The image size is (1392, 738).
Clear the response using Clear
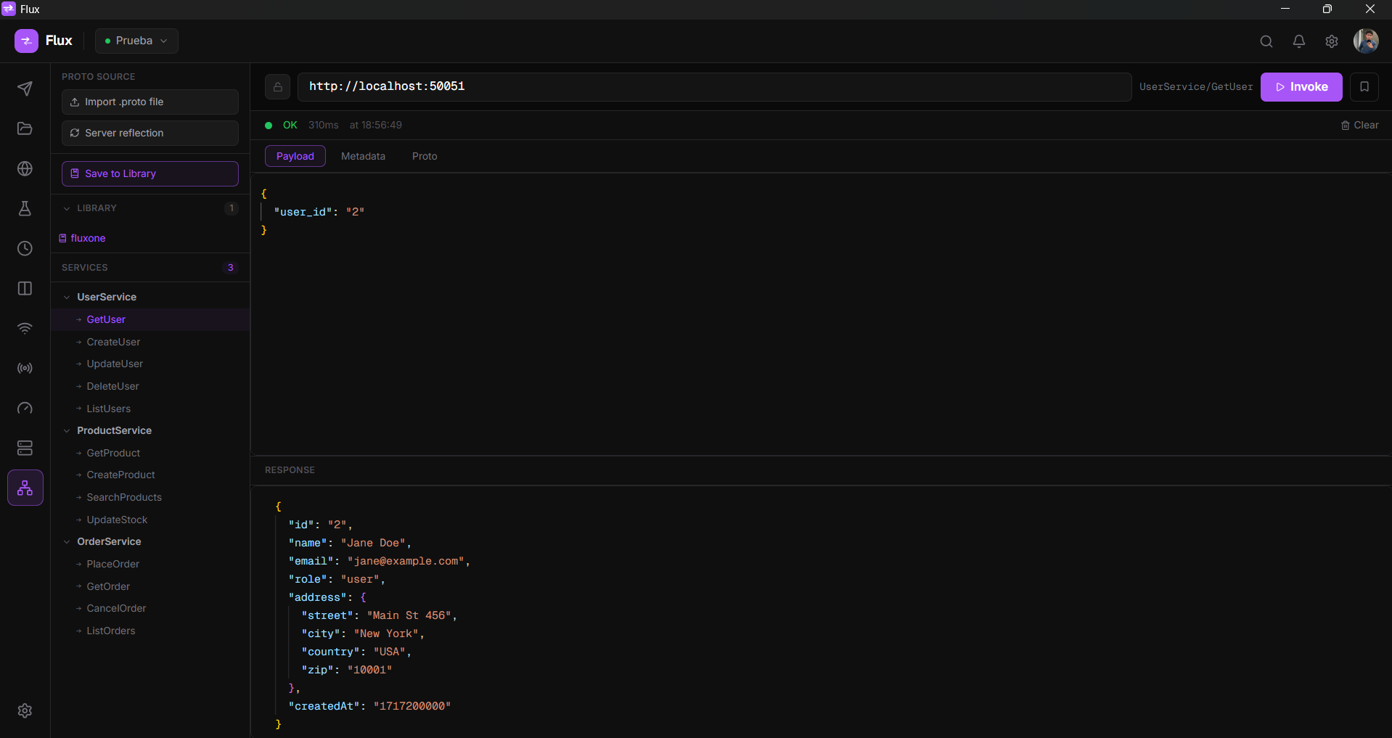(1360, 125)
